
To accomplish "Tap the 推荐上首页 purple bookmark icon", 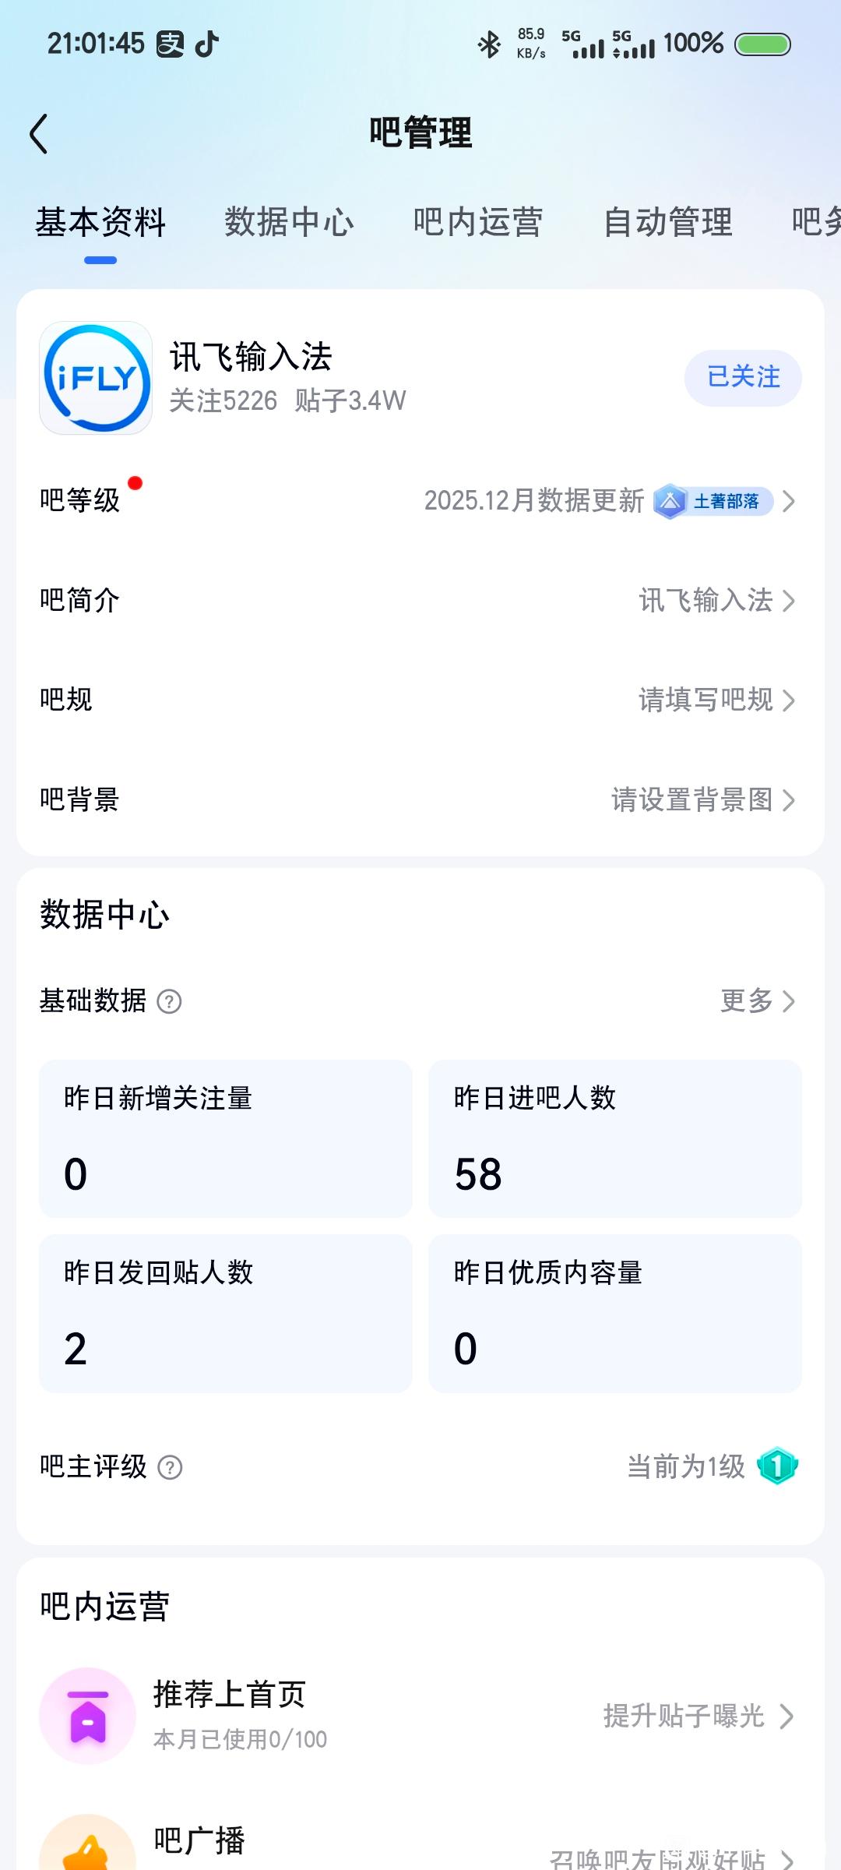I will [88, 1716].
